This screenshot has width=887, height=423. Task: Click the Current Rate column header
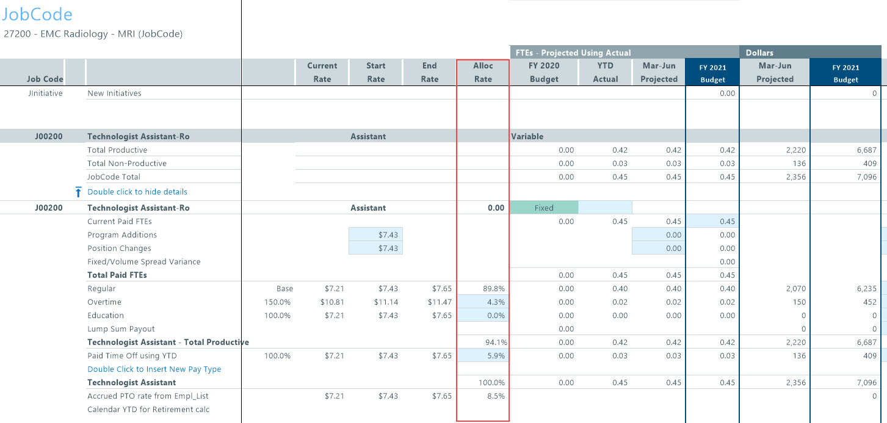(322, 72)
